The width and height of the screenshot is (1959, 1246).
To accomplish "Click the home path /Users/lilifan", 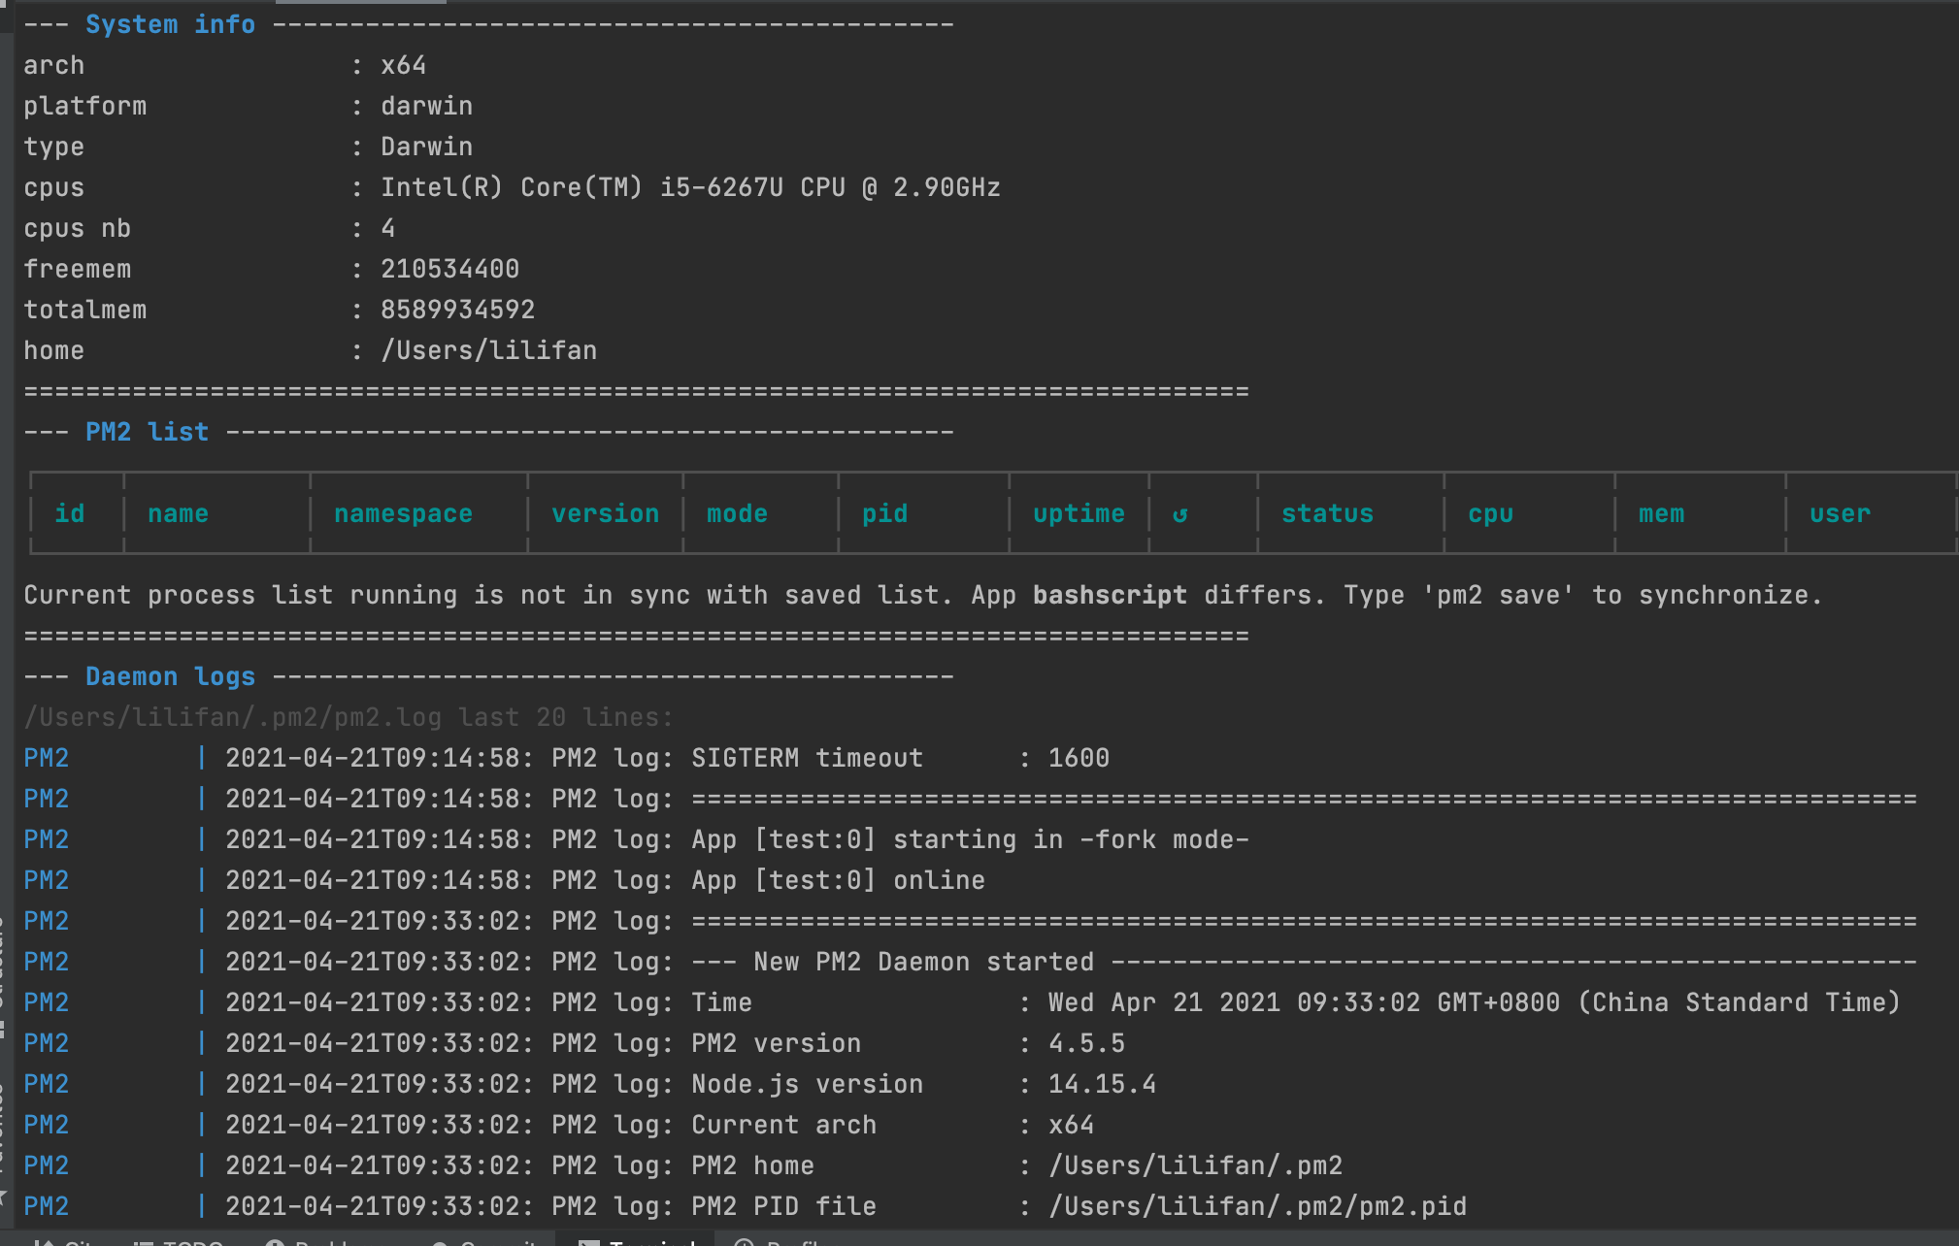I will [488, 350].
